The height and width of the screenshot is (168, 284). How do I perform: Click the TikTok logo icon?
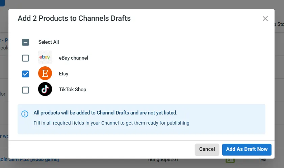coord(45,89)
